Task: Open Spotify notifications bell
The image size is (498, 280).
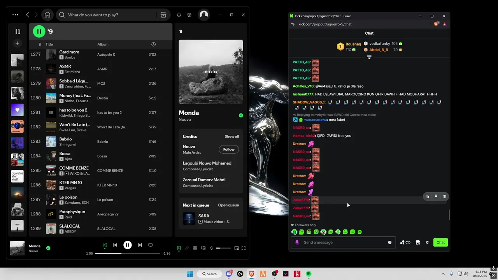Action: coord(179,15)
